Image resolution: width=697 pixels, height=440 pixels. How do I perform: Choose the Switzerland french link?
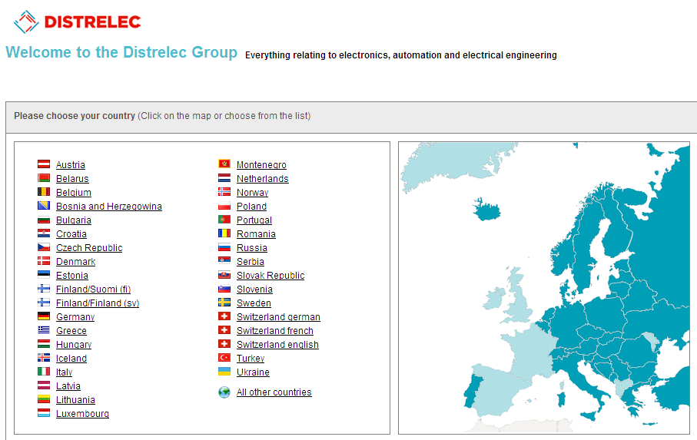(275, 330)
